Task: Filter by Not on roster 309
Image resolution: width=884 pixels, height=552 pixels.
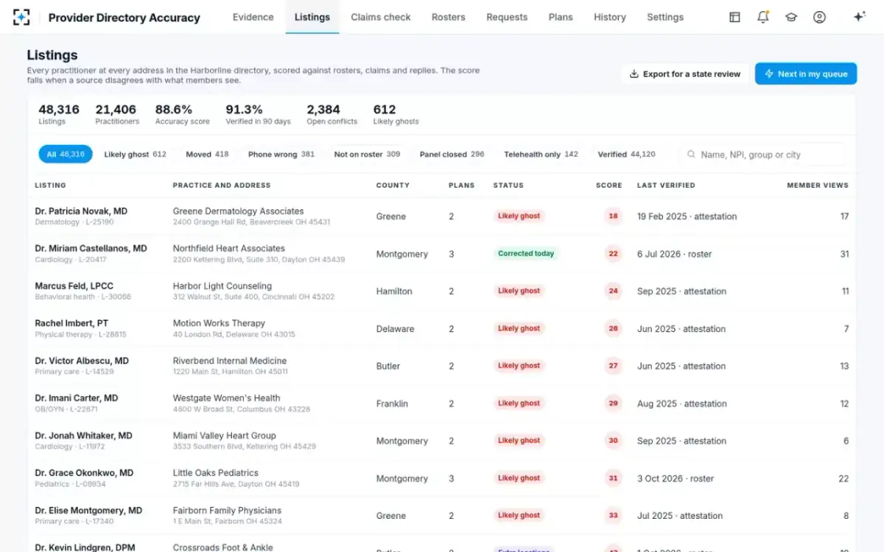Action: [367, 155]
